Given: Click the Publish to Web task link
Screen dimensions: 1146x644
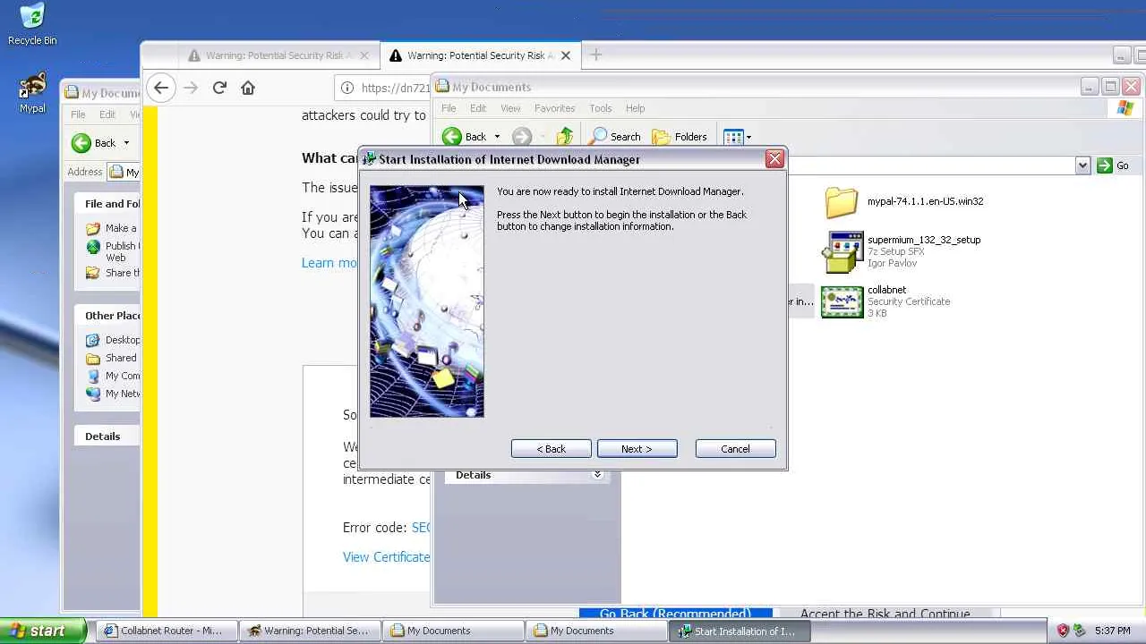Looking at the screenshot, I should coord(112,251).
